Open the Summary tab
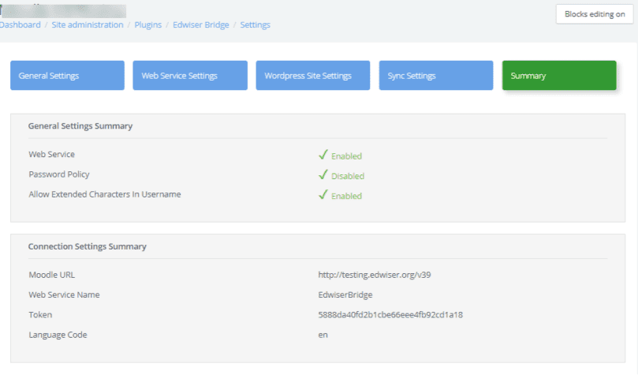 [559, 75]
